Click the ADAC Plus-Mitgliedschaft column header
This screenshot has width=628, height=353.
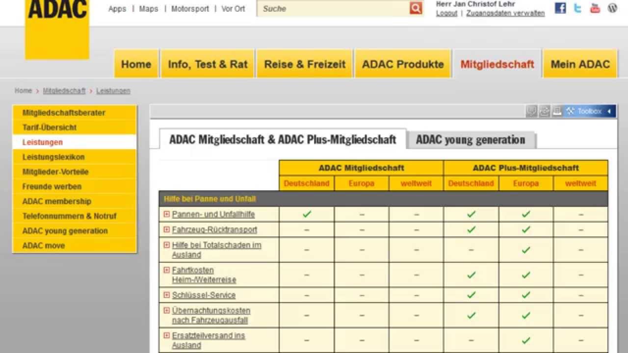(525, 168)
